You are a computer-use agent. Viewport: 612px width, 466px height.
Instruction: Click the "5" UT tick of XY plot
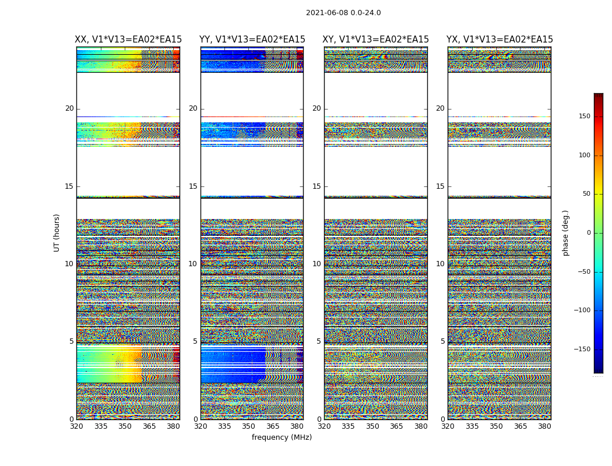coord(319,341)
